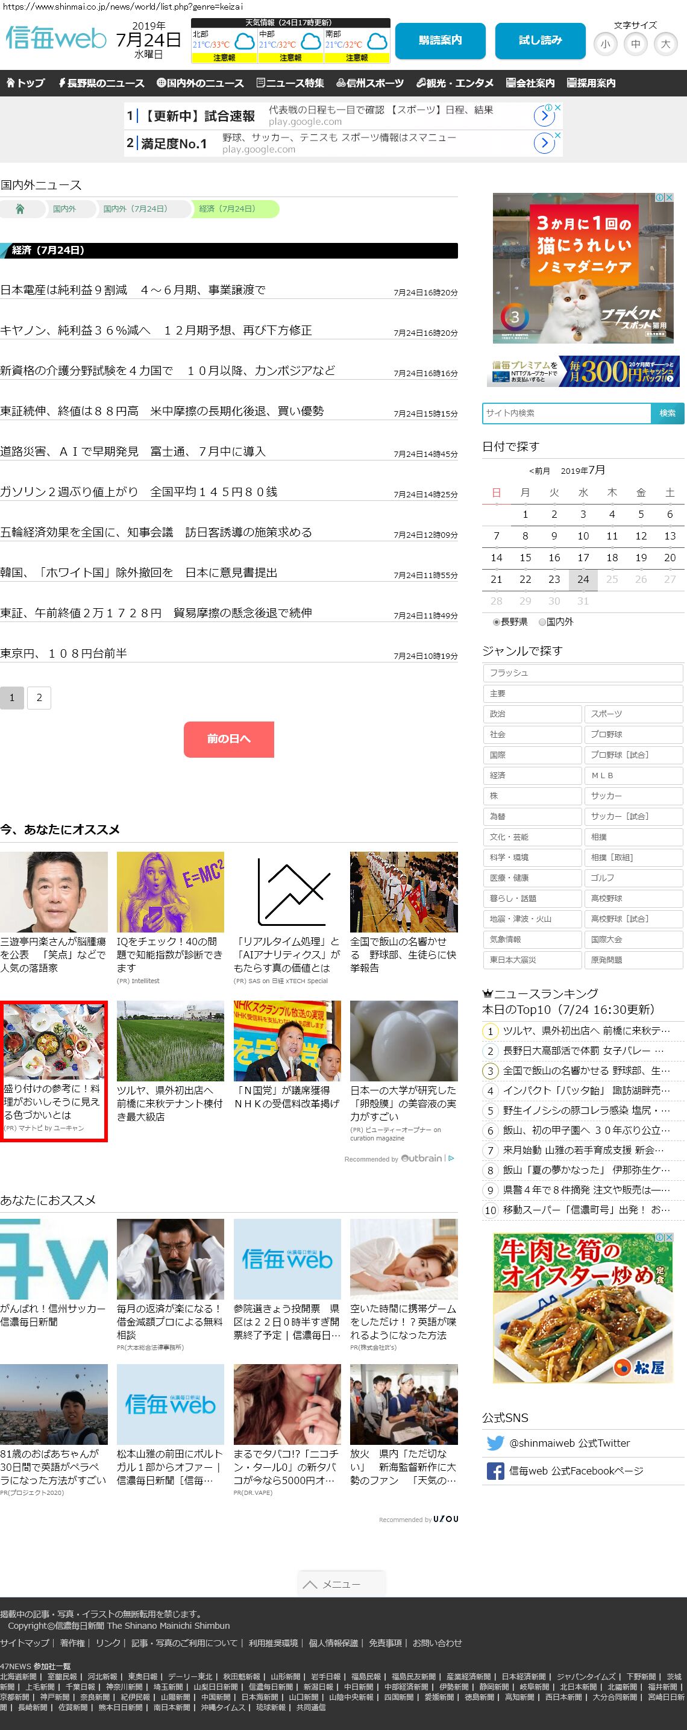Viewport: 687px width, 1730px height.
Task: Set font size to medium (中)
Action: click(635, 45)
